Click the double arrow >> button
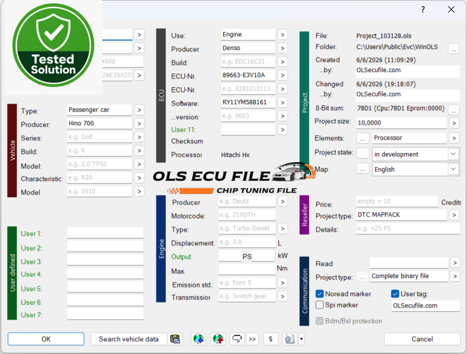The image size is (467, 354). point(252,339)
